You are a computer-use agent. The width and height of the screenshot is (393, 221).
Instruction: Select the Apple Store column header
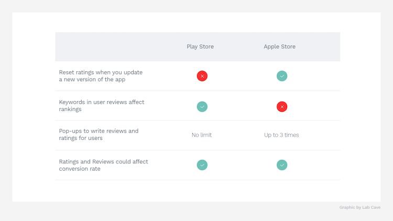(x=279, y=47)
